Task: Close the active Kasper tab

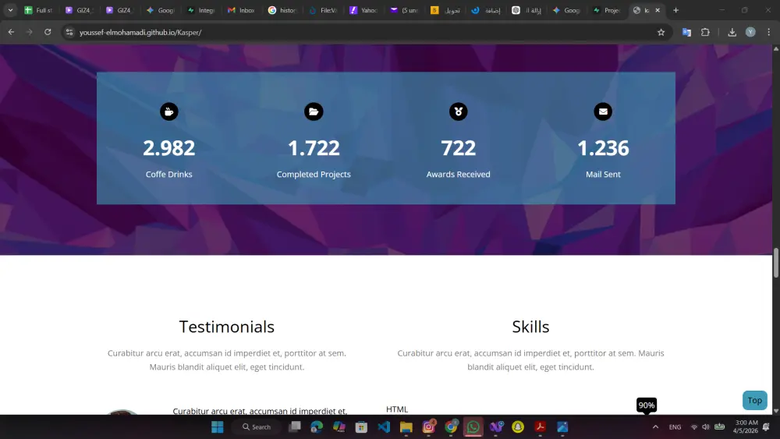Action: click(658, 10)
